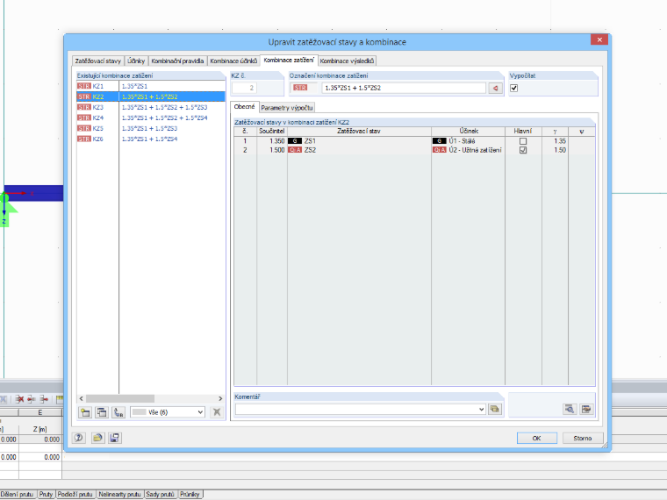Click the magnifier details icon

[570, 409]
